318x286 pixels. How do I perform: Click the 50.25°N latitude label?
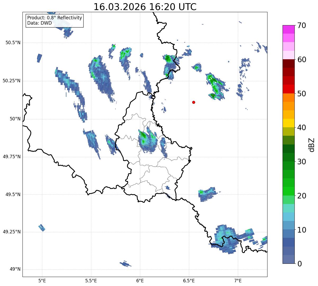click(x=11, y=81)
